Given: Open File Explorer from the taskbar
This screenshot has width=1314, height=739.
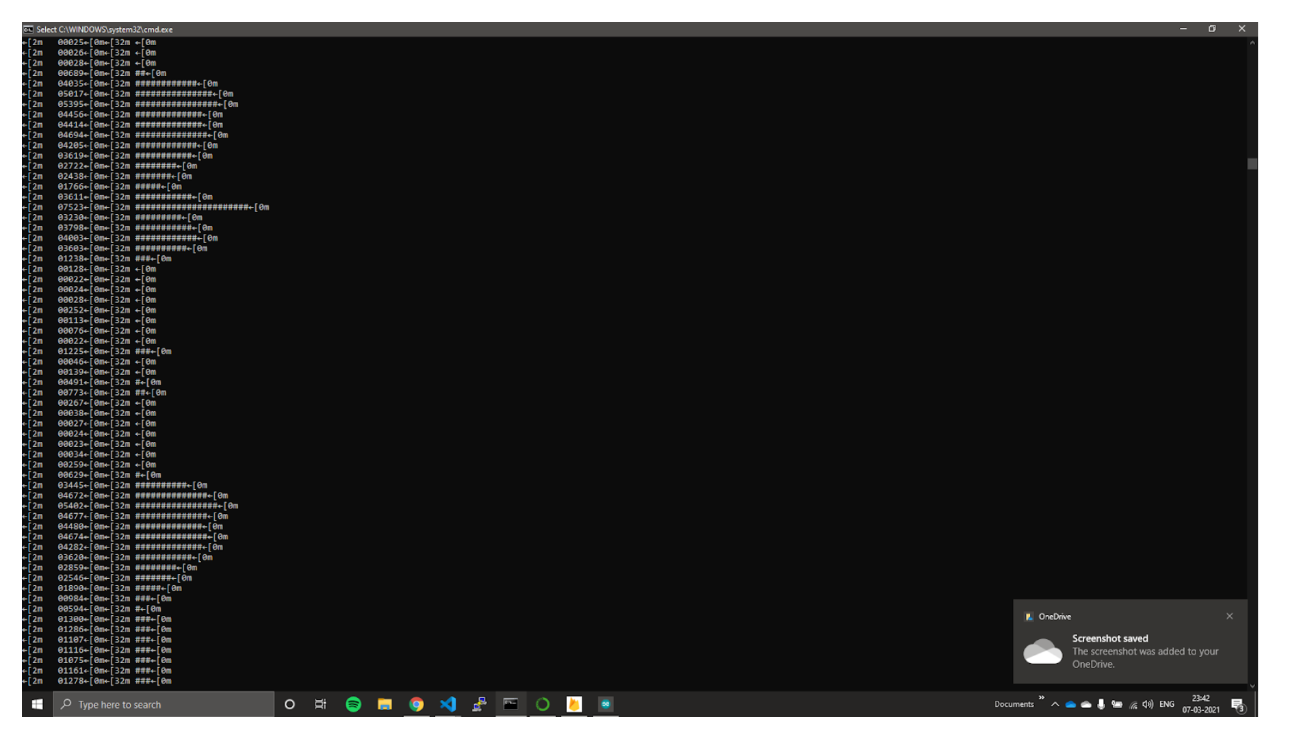Looking at the screenshot, I should pyautogui.click(x=385, y=704).
